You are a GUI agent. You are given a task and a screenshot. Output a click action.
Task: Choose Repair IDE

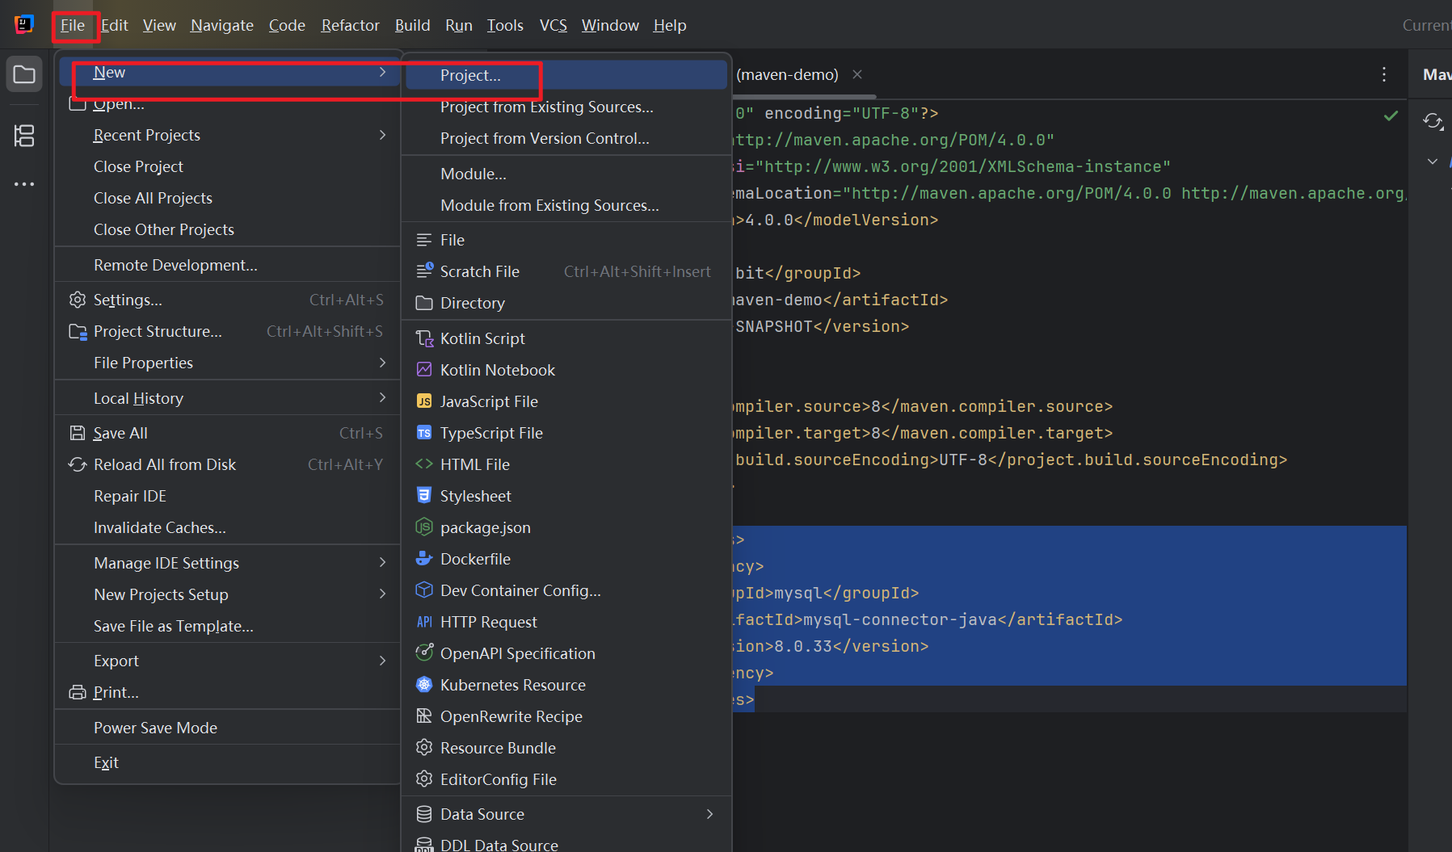click(229, 496)
